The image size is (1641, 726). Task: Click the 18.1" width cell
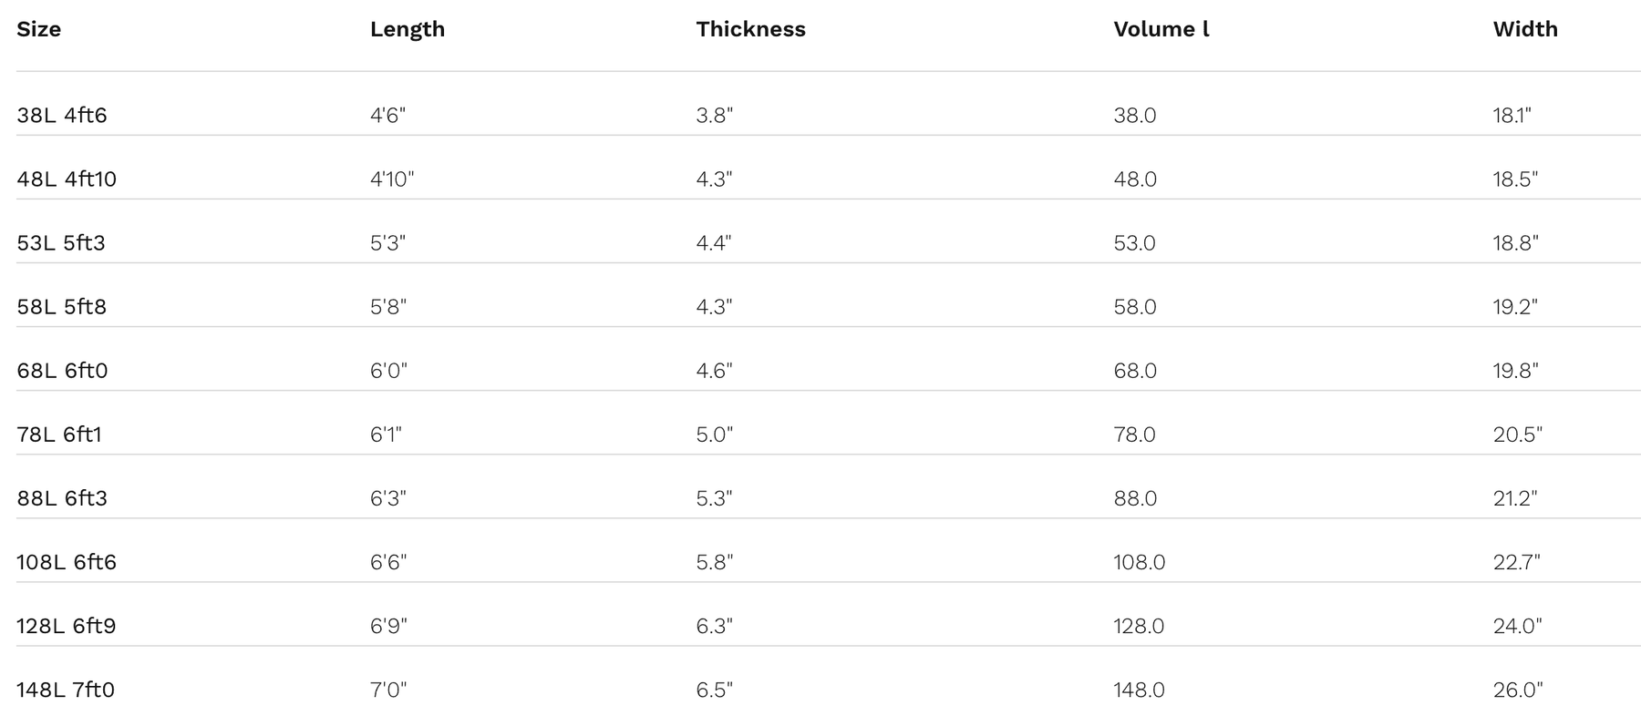click(1512, 116)
